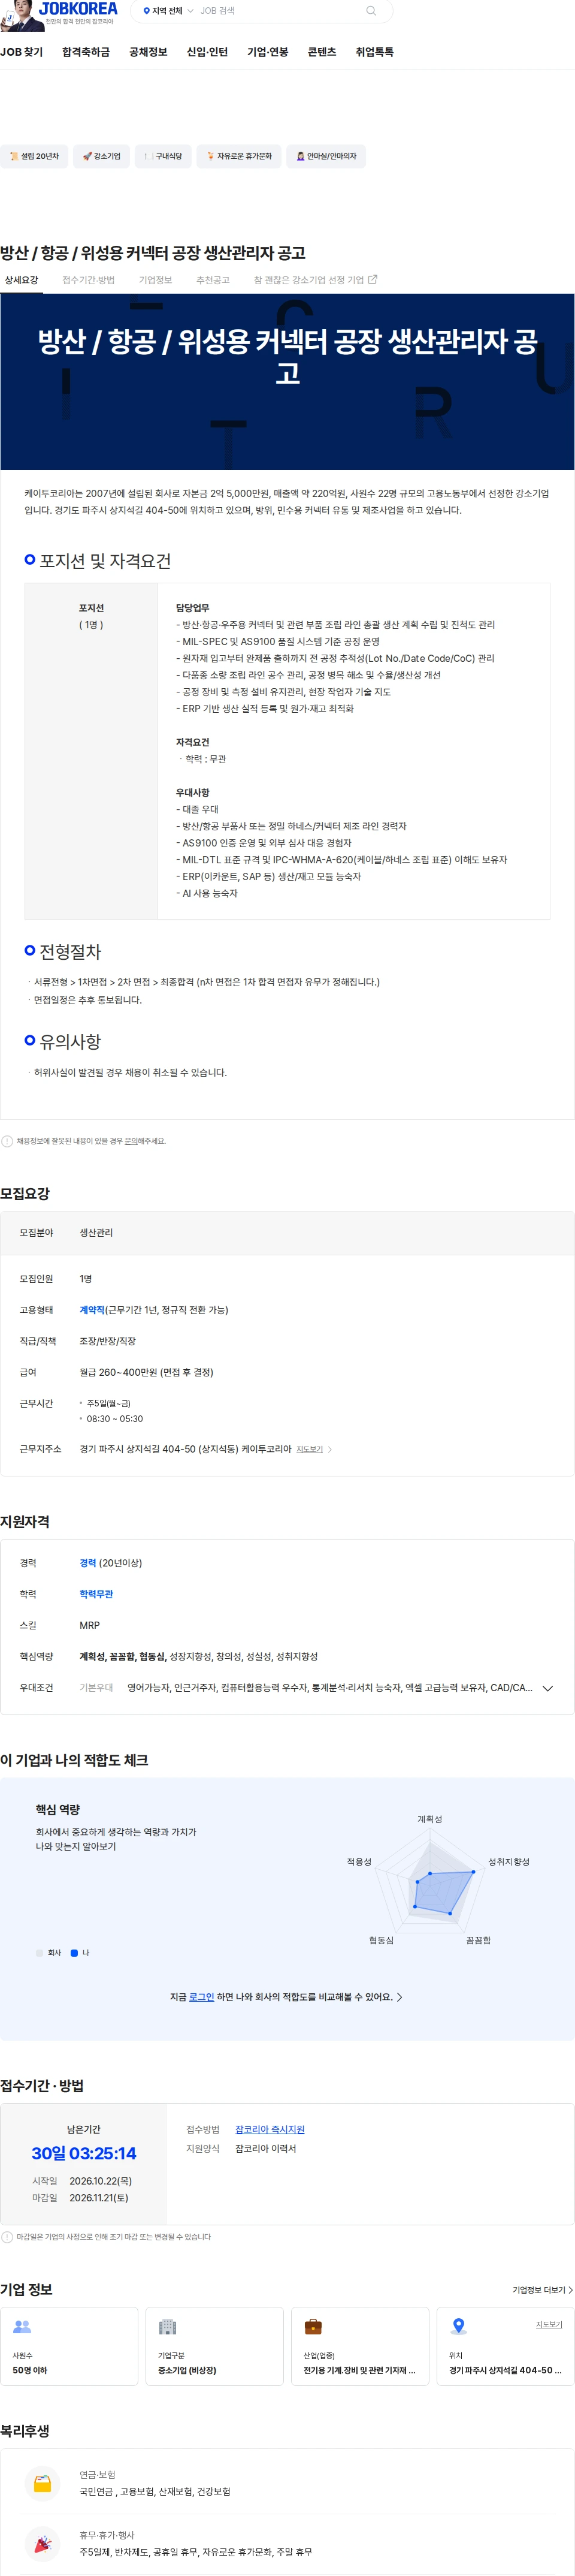Click the 설립 20년차 tag
The width and height of the screenshot is (575, 2576).
pyautogui.click(x=34, y=156)
